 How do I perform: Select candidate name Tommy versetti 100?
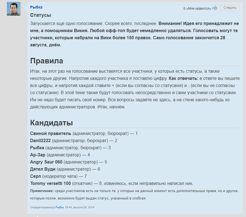tap(51, 184)
